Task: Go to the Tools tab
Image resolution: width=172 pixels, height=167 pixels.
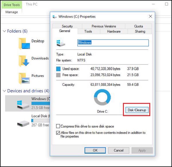Action: (x=88, y=31)
